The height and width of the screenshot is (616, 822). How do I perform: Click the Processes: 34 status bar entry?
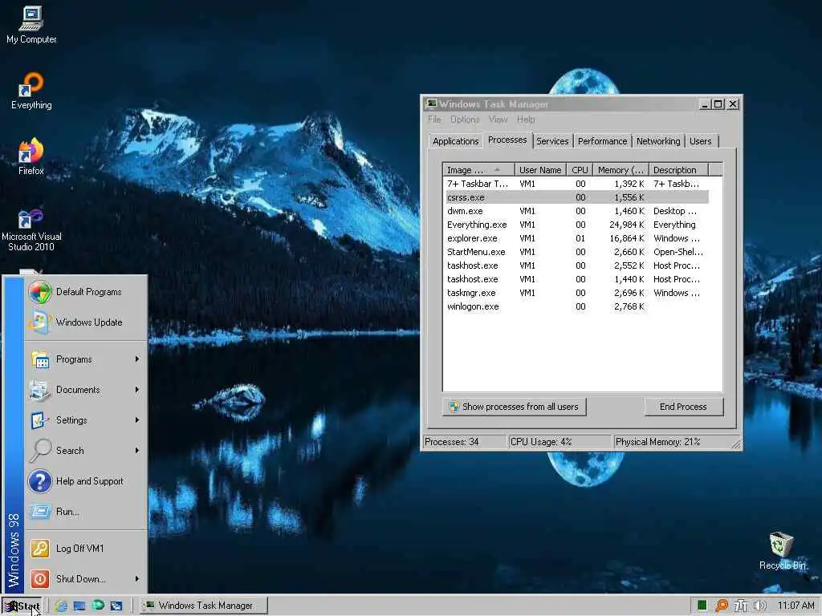point(465,442)
